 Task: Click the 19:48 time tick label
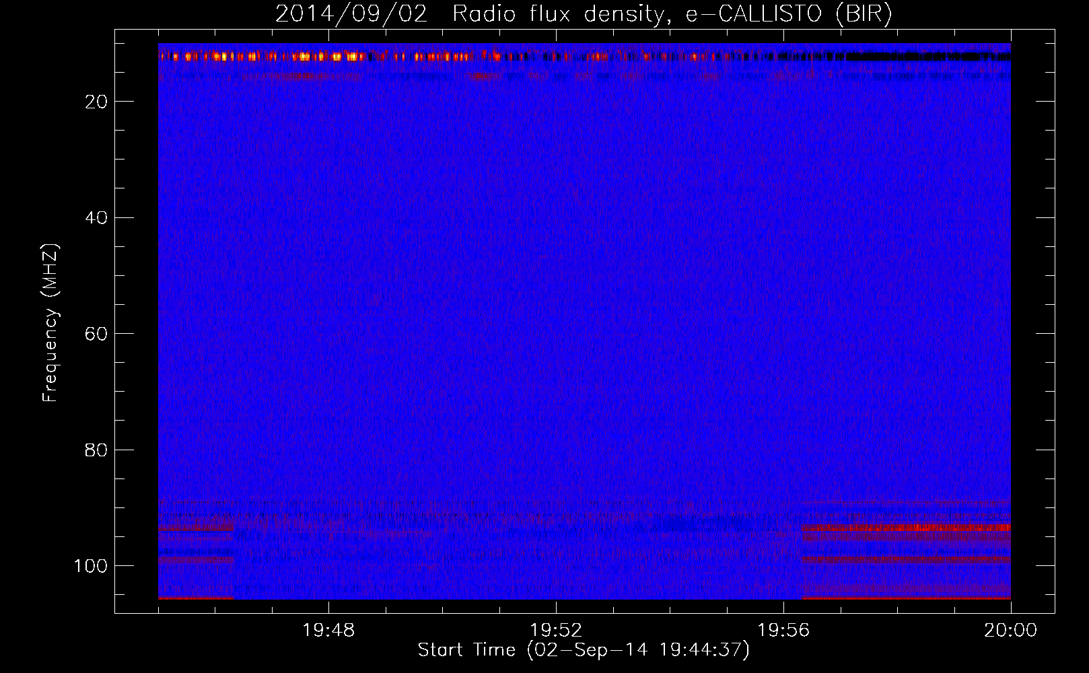pyautogui.click(x=328, y=631)
